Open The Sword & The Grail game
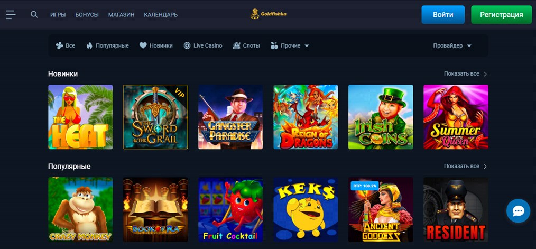Screen dimensions: 536x249 [x=155, y=117]
